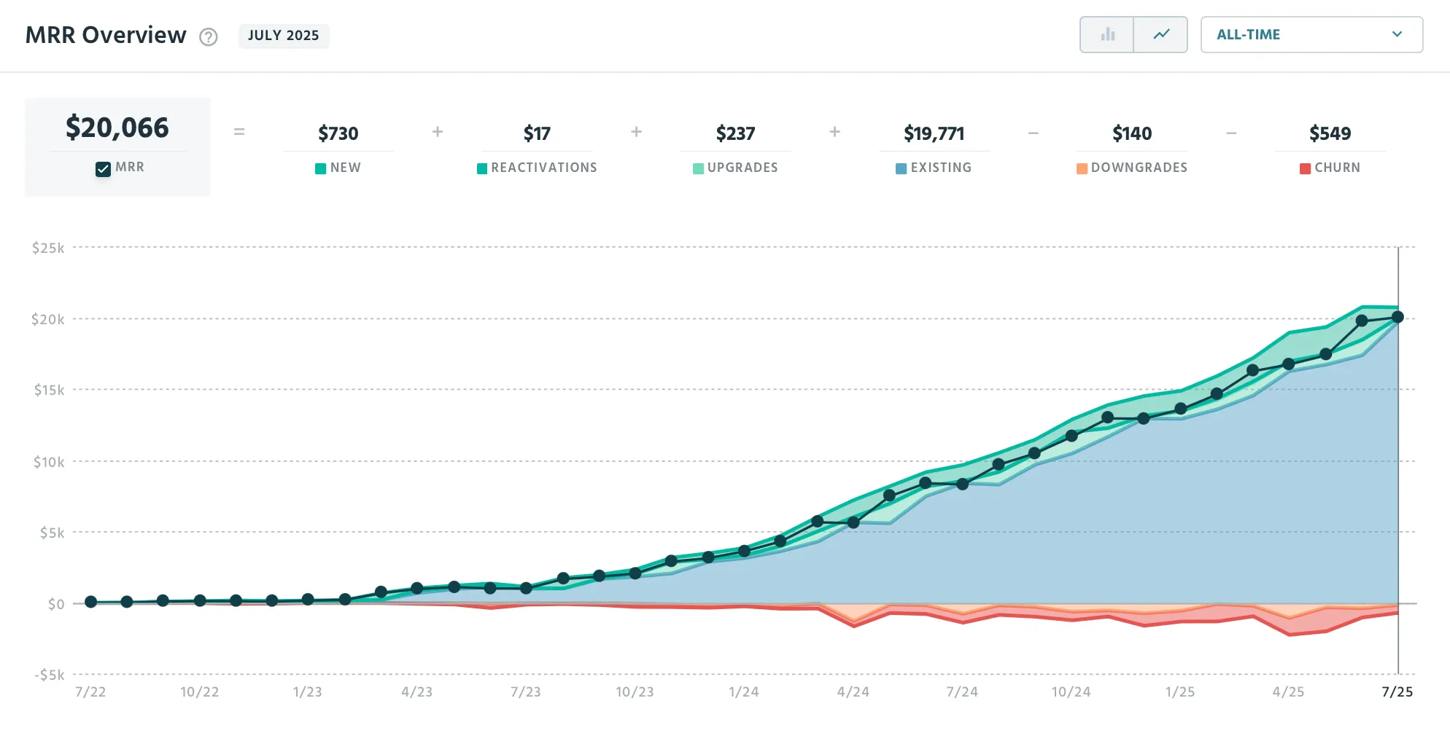Click the $549 Churn amount
The height and width of the screenshot is (733, 1450).
(1330, 133)
